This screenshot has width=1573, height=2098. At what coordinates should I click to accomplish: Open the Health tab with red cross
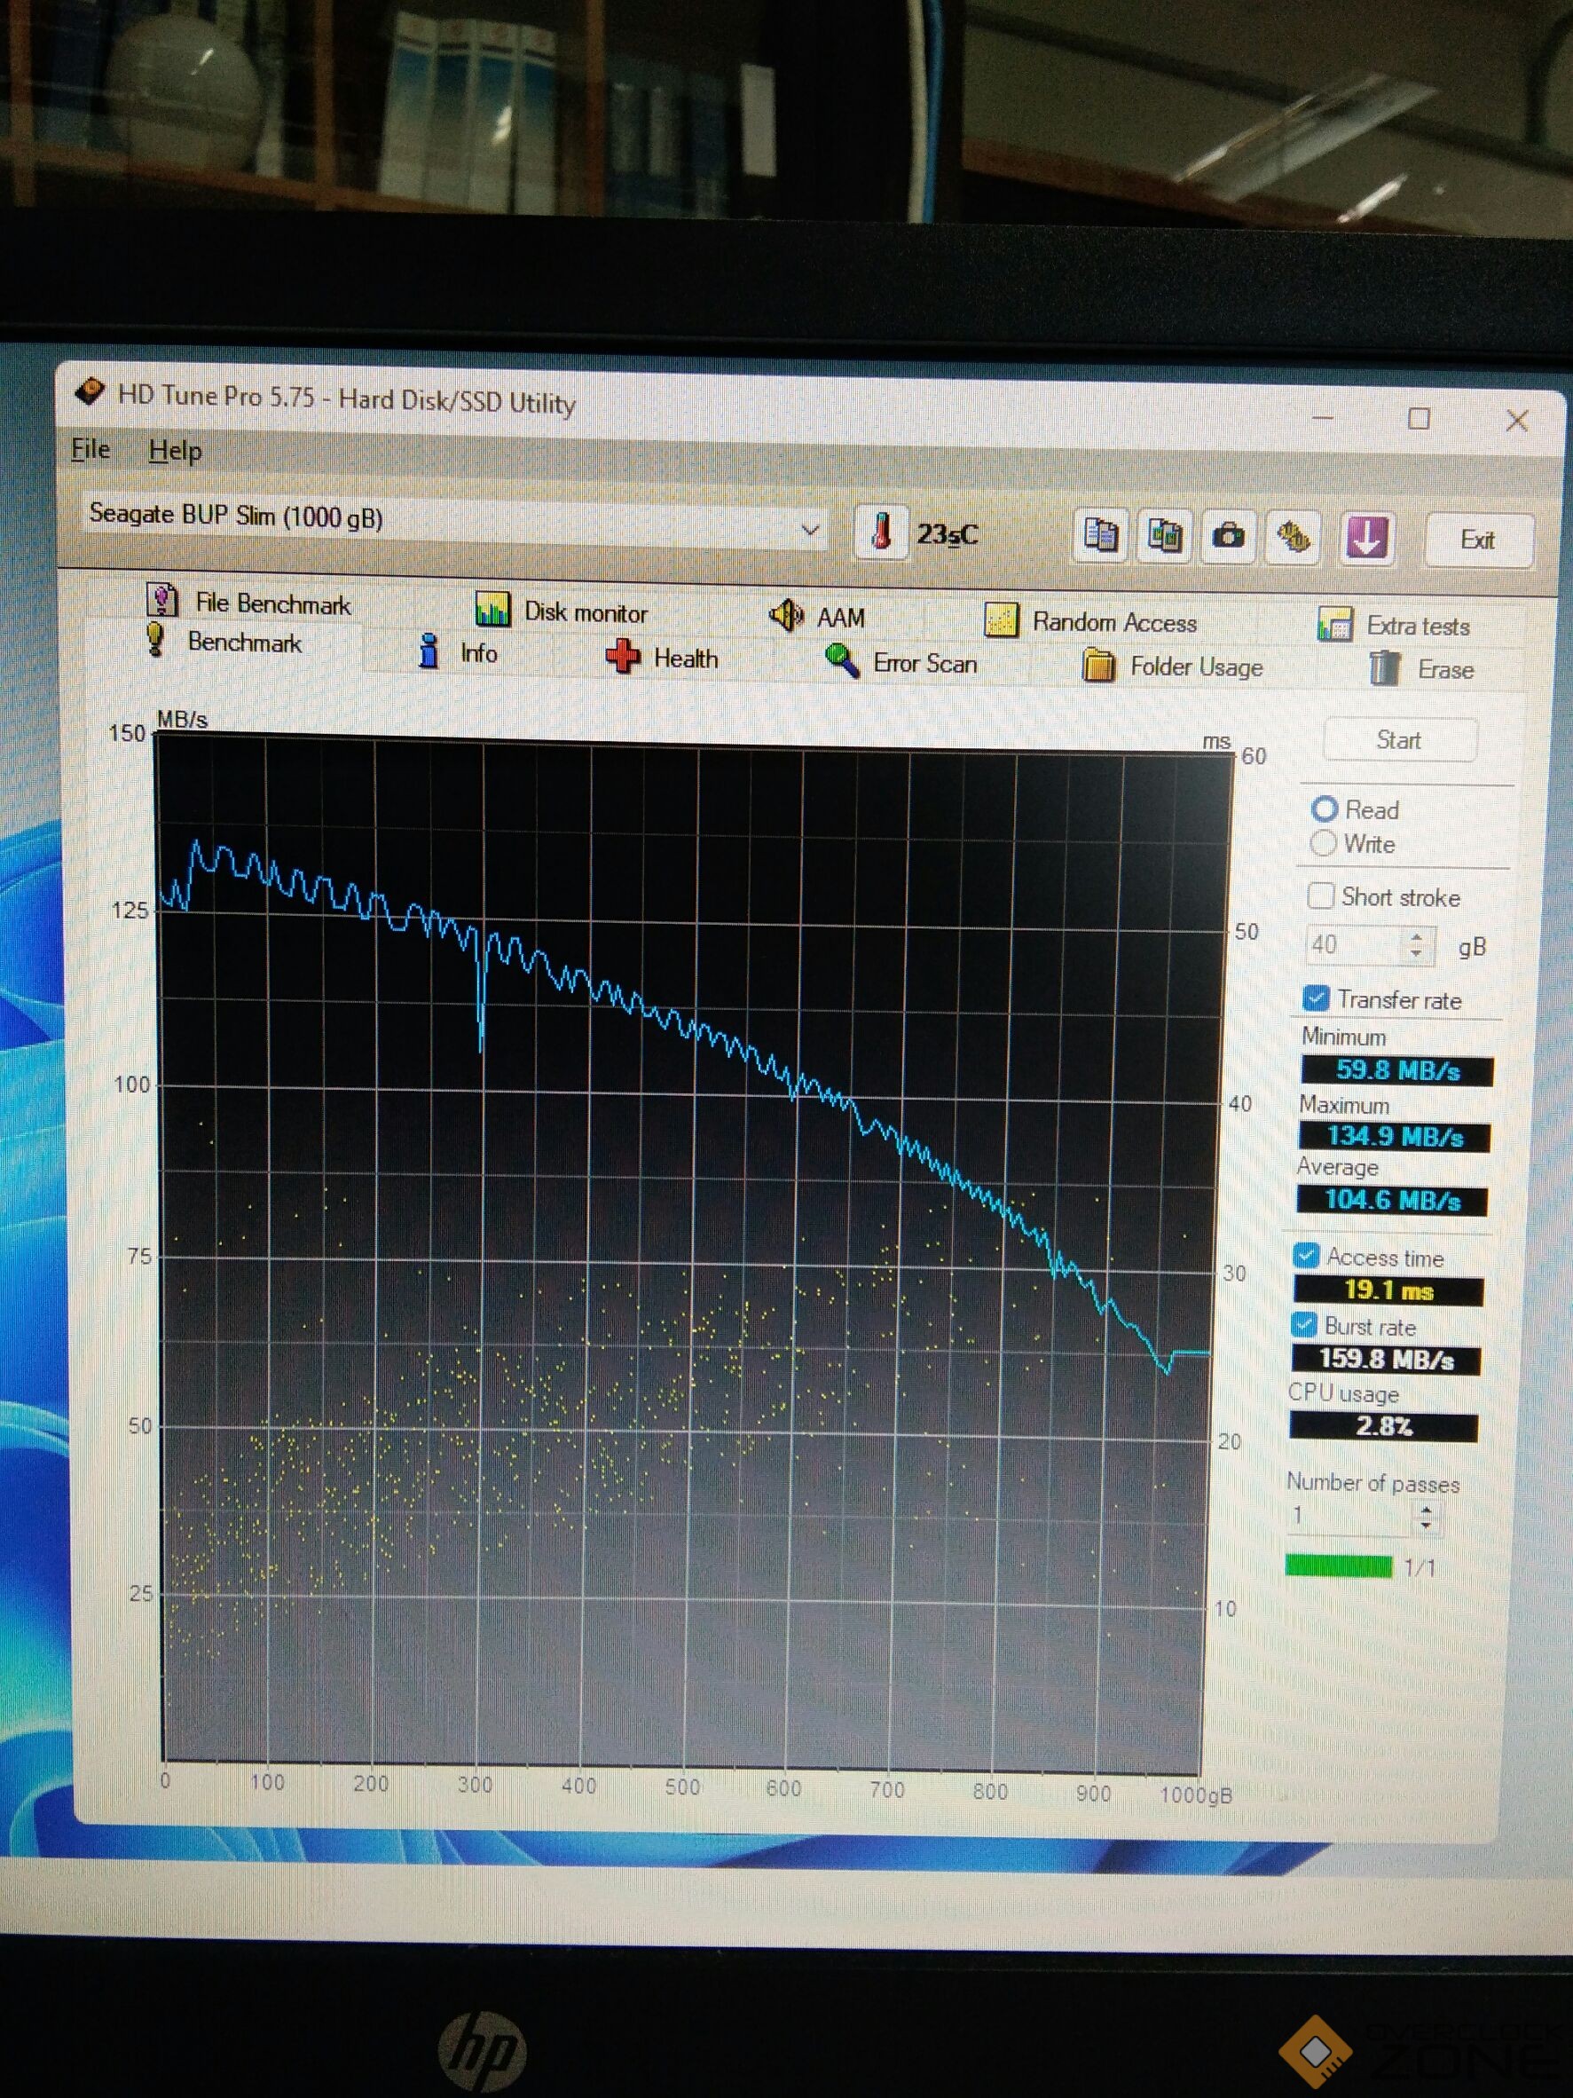click(663, 658)
